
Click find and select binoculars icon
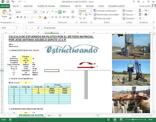(x=146, y=14)
